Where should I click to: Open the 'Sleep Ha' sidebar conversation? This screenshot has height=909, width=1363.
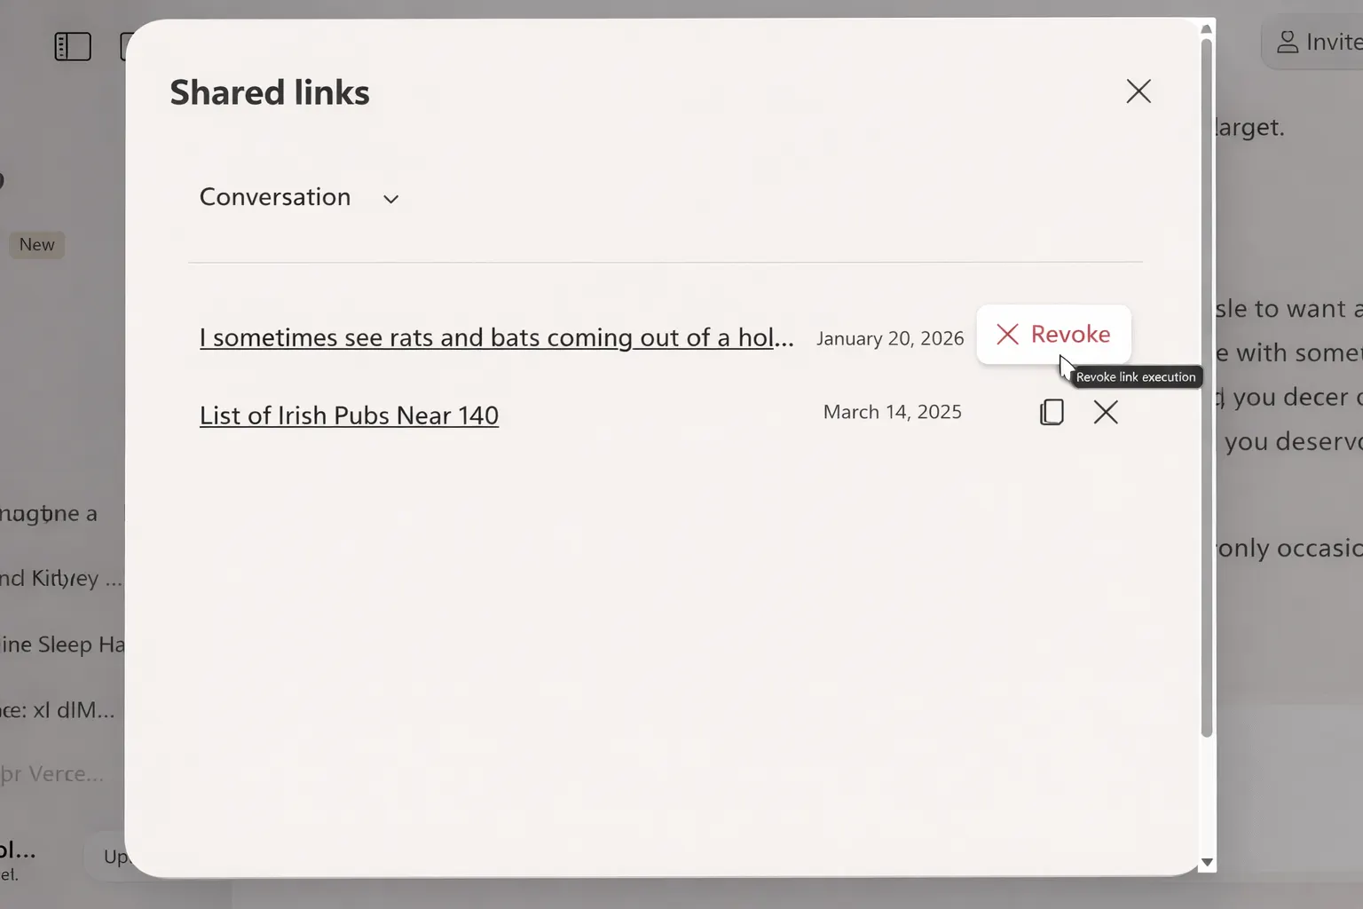tap(62, 644)
